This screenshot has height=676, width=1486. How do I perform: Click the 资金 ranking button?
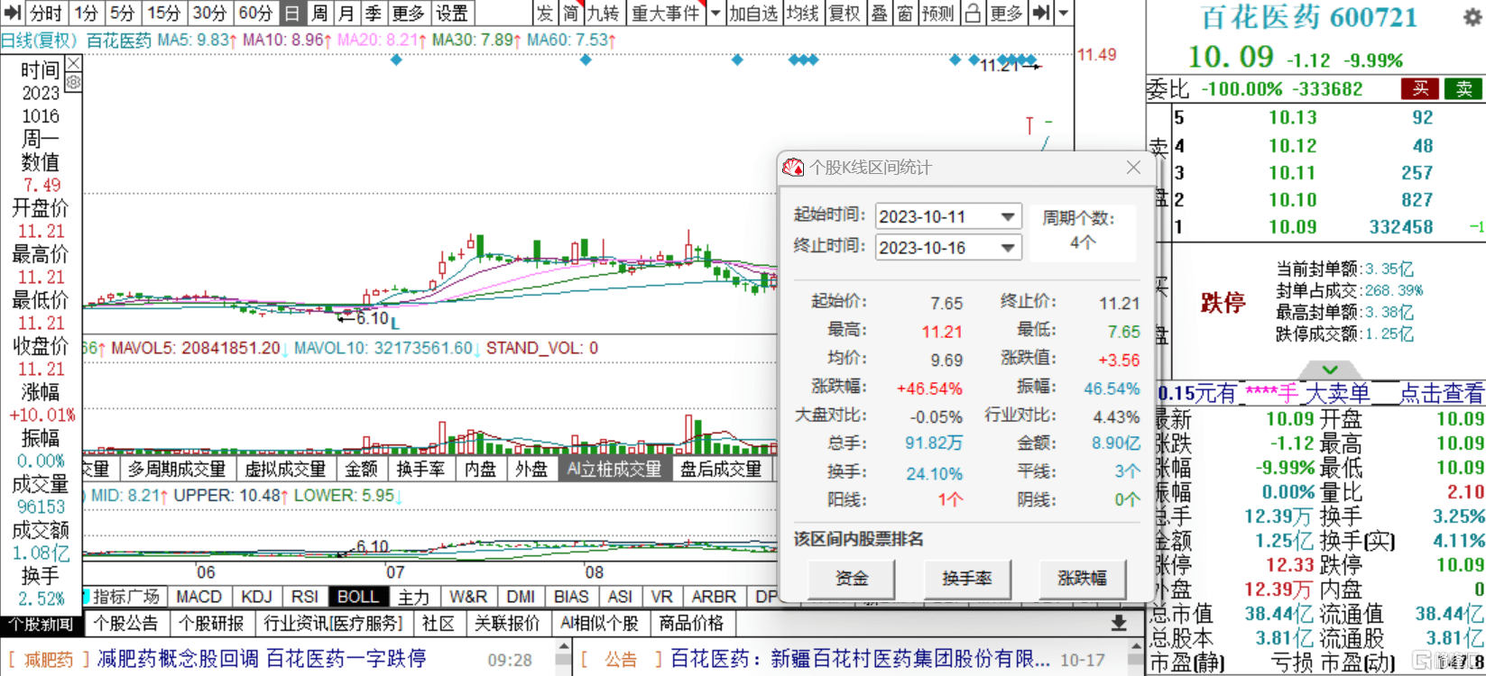852,579
